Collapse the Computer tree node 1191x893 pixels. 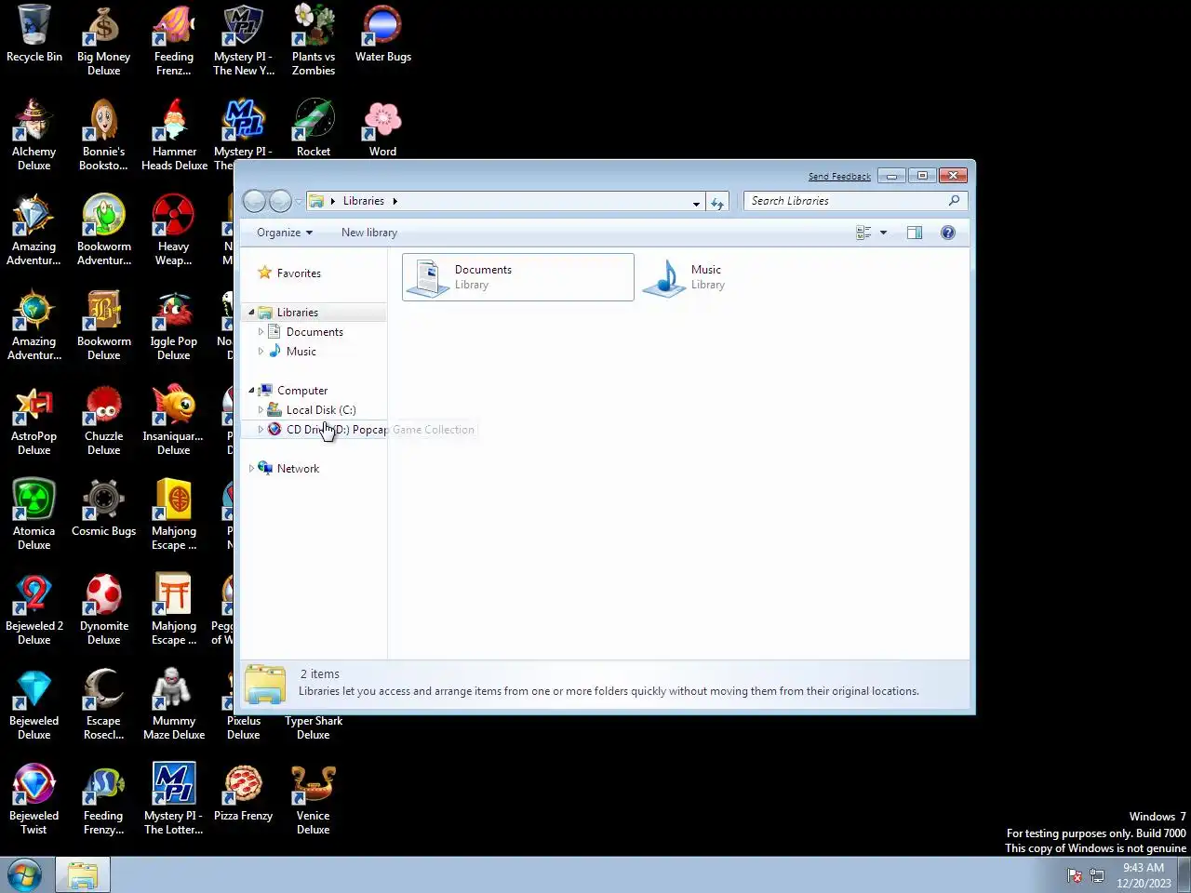click(x=251, y=391)
